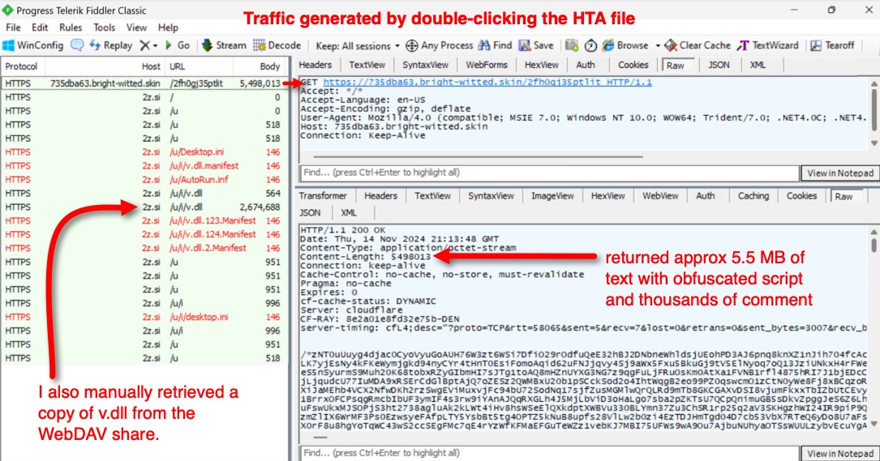This screenshot has height=461, width=880.
Task: Click the Tearoff toolbar icon
Action: [831, 45]
